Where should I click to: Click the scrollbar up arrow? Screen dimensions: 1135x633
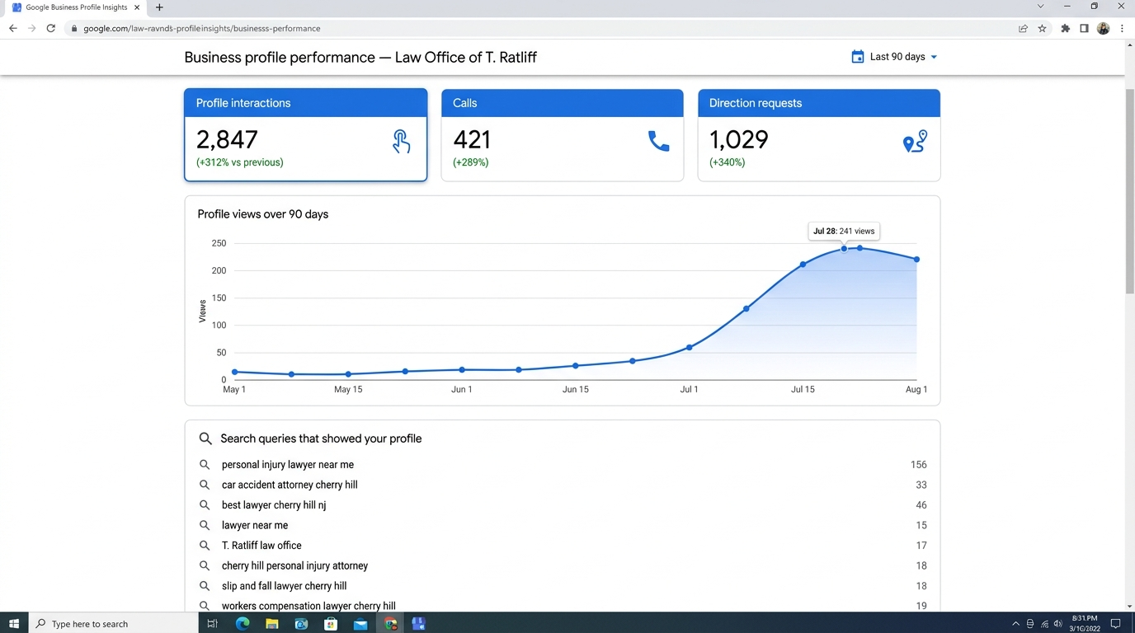[1129, 45]
